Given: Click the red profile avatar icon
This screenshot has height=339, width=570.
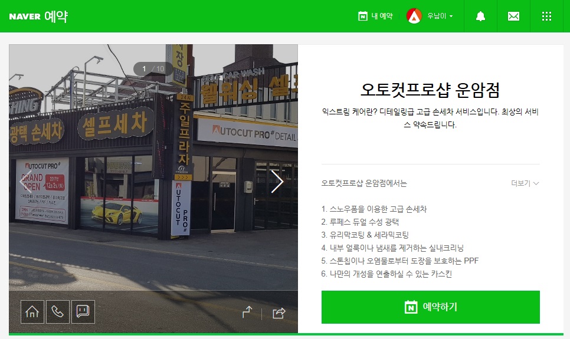Looking at the screenshot, I should pyautogui.click(x=414, y=16).
